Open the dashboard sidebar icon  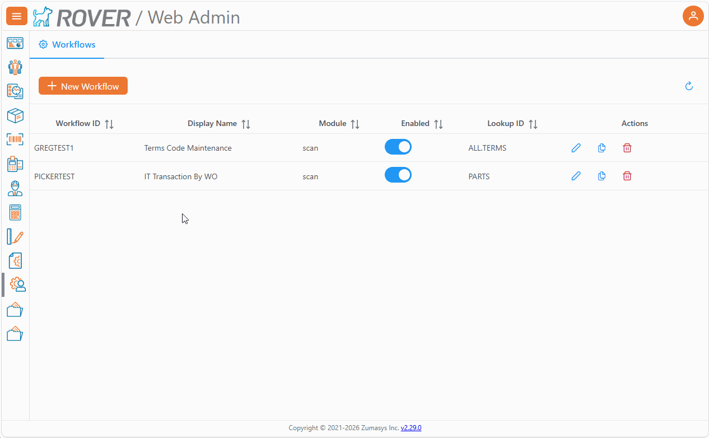tap(15, 43)
